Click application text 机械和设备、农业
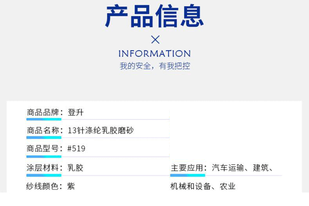 (203, 186)
